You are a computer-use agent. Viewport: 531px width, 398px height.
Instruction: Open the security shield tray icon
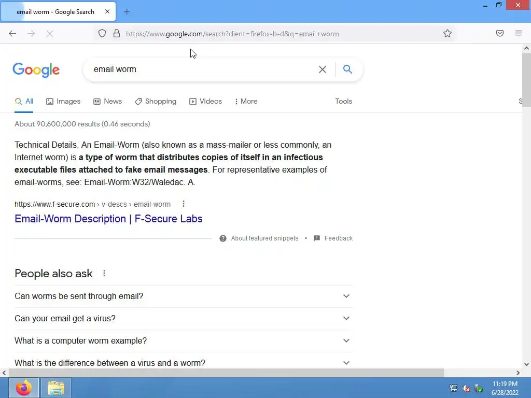pos(479,389)
